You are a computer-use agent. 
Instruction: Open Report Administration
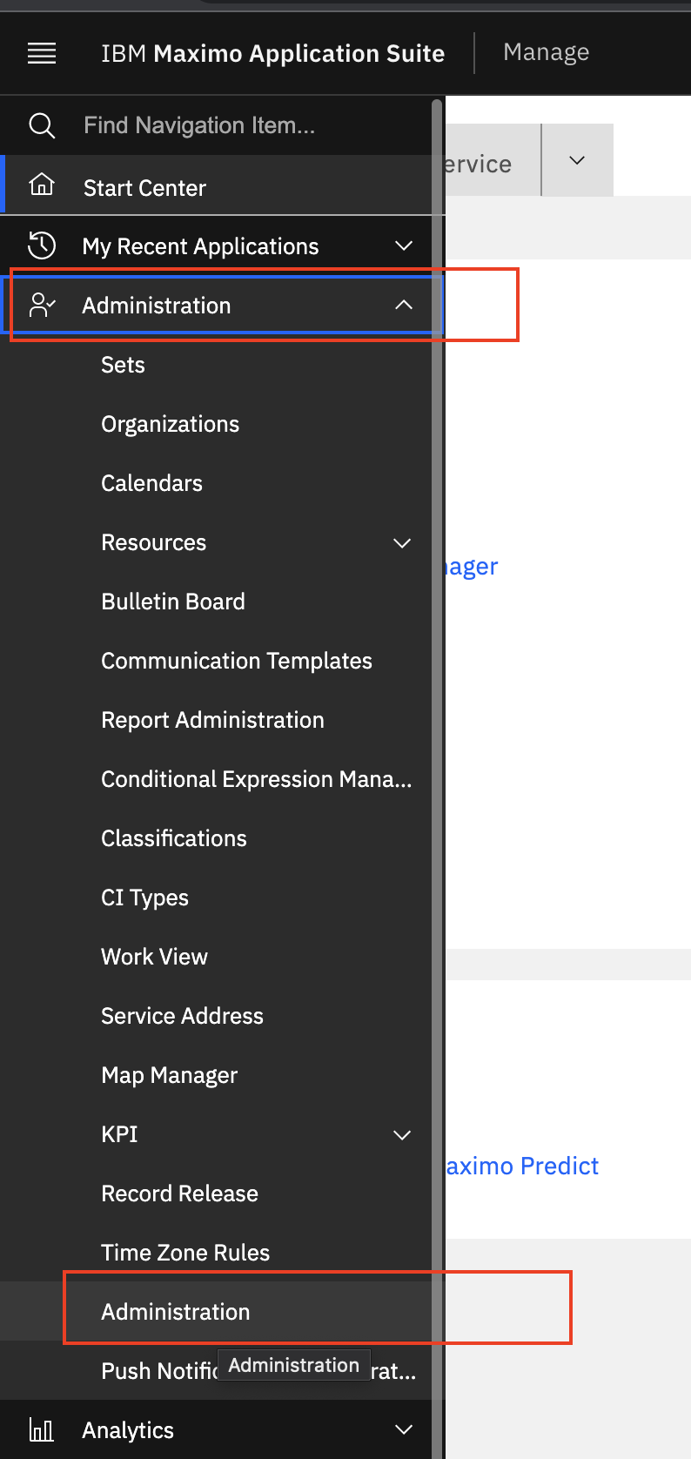[x=212, y=720]
